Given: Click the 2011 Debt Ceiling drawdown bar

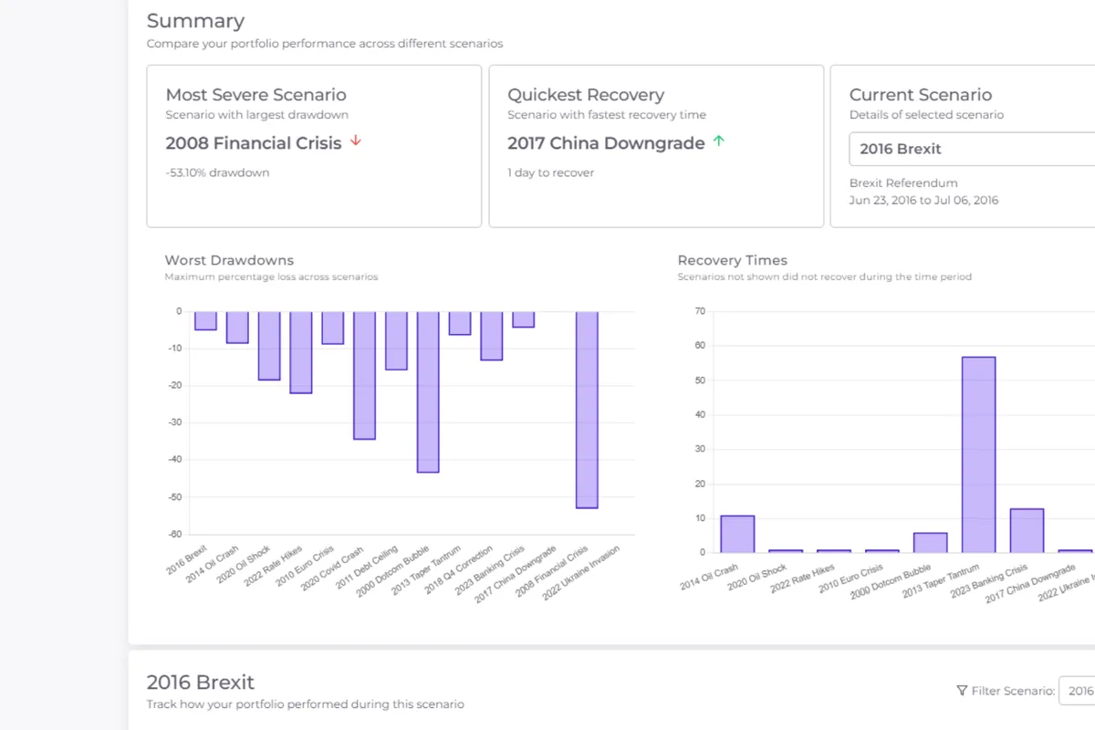Looking at the screenshot, I should pyautogui.click(x=396, y=340).
